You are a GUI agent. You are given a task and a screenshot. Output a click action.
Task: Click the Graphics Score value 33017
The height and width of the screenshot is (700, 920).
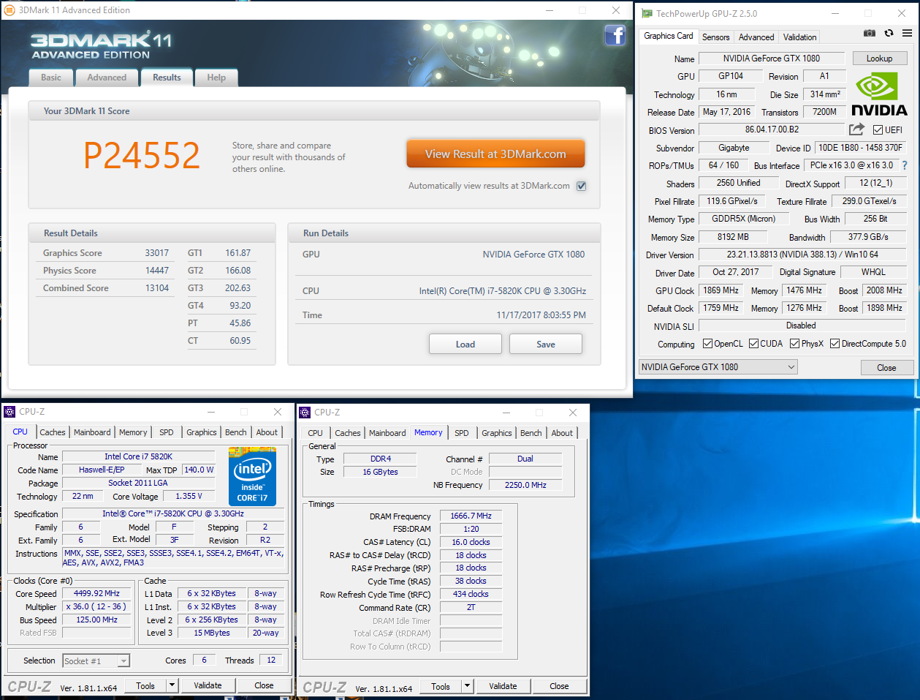coord(156,253)
